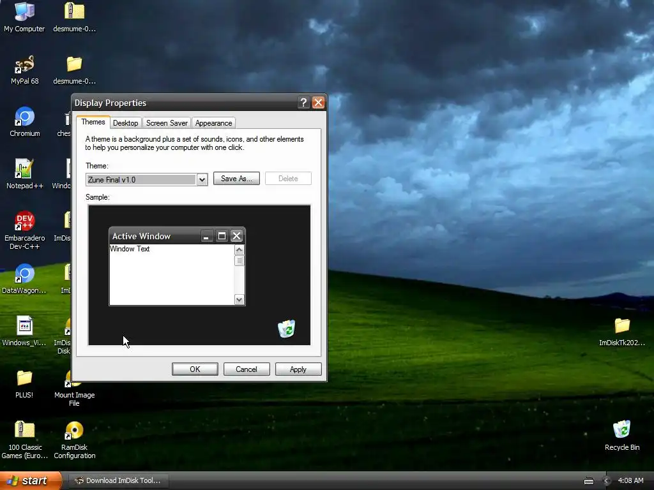Select the ImDiskTk202... folder on desktop
Screen dimensions: 654x490
(x=622, y=331)
